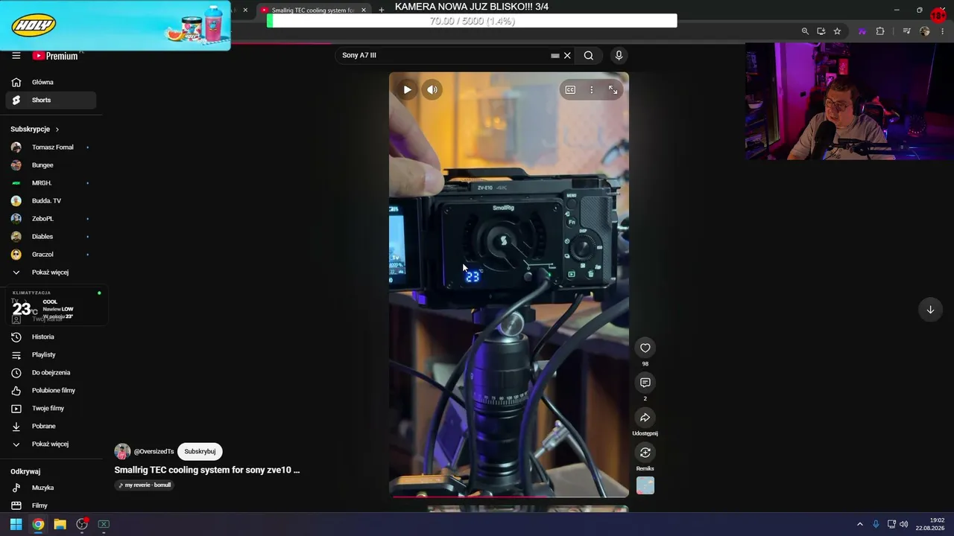954x536 pixels.
Task: Open Twoje filmy in the sidebar
Action: (51, 409)
